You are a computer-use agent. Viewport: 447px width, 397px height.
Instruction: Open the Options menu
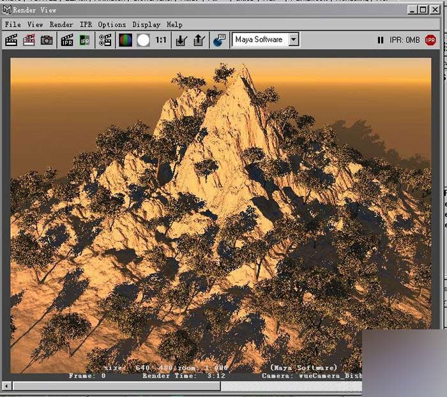click(x=112, y=24)
